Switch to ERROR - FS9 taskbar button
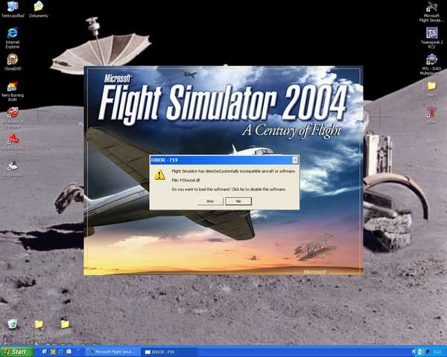Viewport: 447px width, 357px height. (x=169, y=352)
